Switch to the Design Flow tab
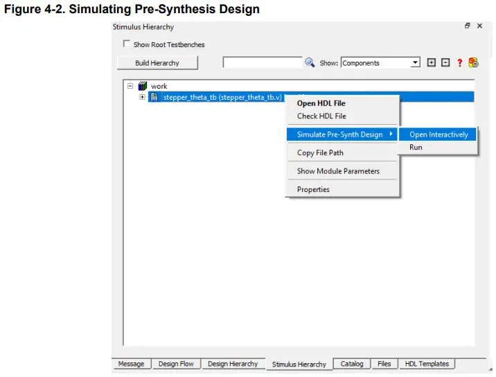 pyautogui.click(x=176, y=364)
